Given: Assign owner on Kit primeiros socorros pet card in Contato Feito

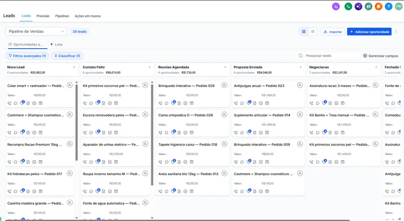Looking at the screenshot, I should click(x=145, y=85).
